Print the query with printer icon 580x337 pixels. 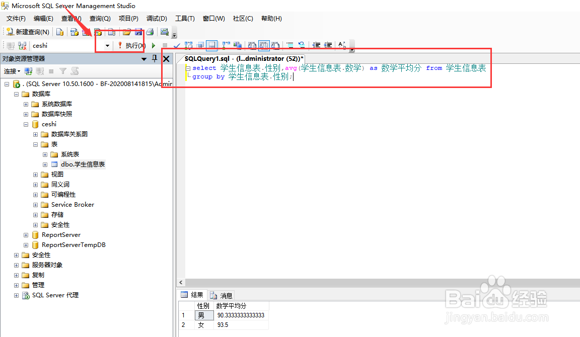click(x=150, y=32)
